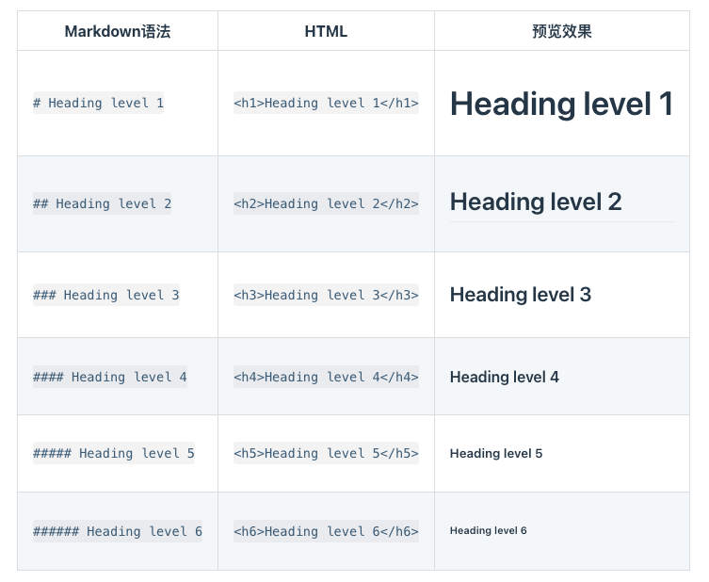Select the <h5>Heading level 5</h5> HTML snippet
709x582 pixels.
point(326,453)
